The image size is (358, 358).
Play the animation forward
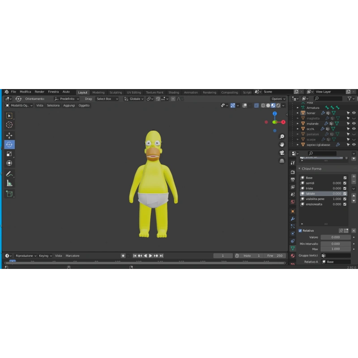(x=150, y=256)
